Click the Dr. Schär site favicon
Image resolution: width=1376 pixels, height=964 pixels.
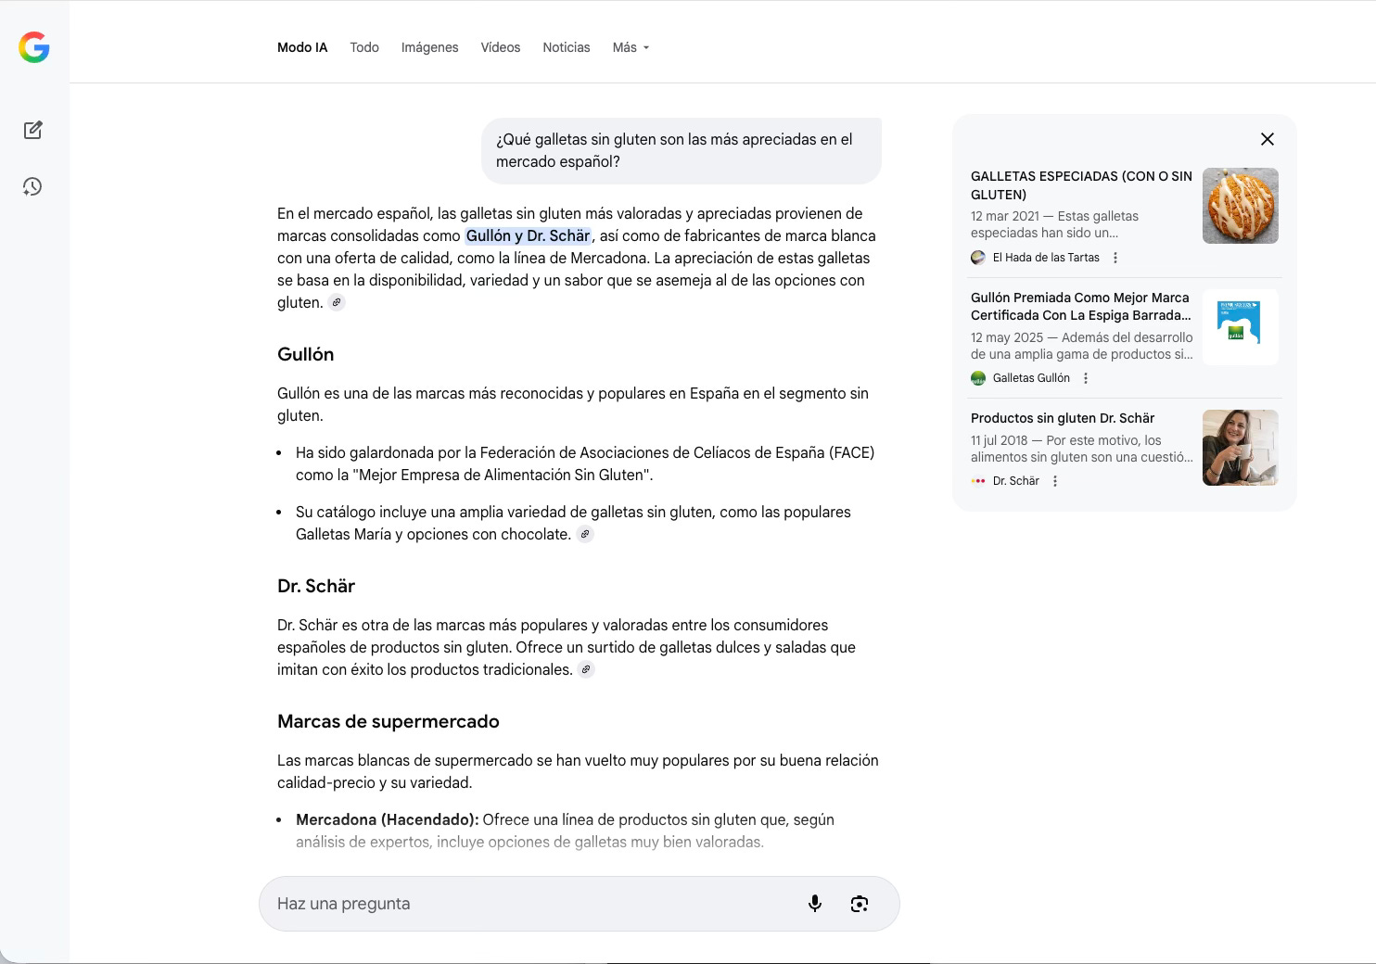978,481
